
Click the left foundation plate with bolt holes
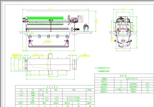point(26,65)
